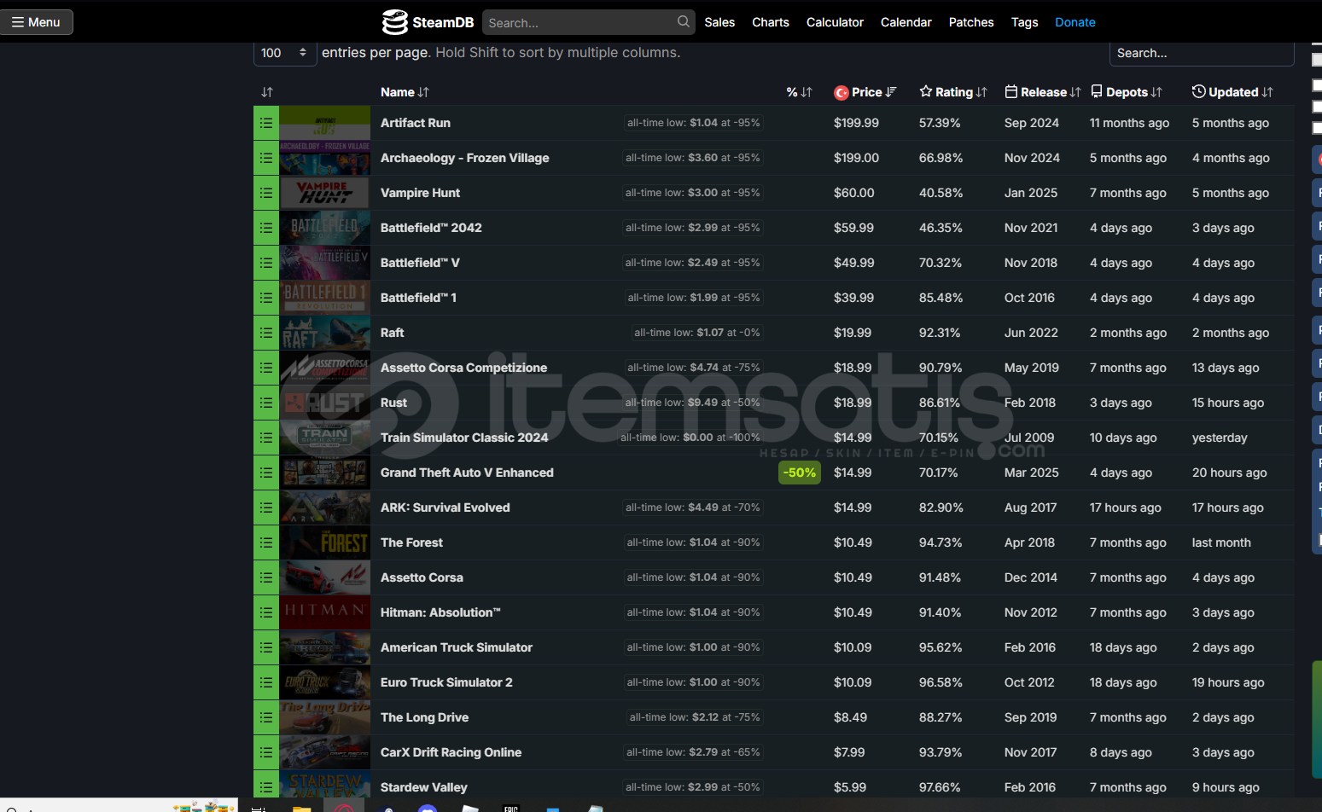Click the list icon for Assetto Corsa Competizione
Image resolution: width=1322 pixels, height=812 pixels.
[x=266, y=368]
